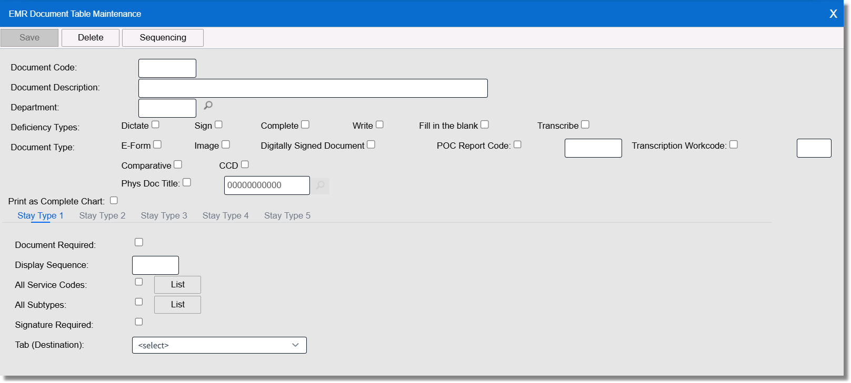
Task: Mark document type as E-Form
Action: tap(157, 144)
